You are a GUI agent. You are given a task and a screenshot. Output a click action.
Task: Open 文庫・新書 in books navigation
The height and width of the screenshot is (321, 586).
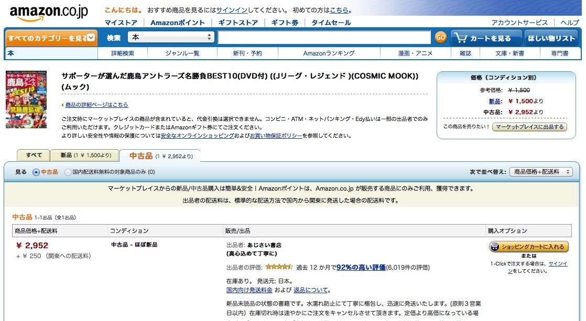click(510, 53)
